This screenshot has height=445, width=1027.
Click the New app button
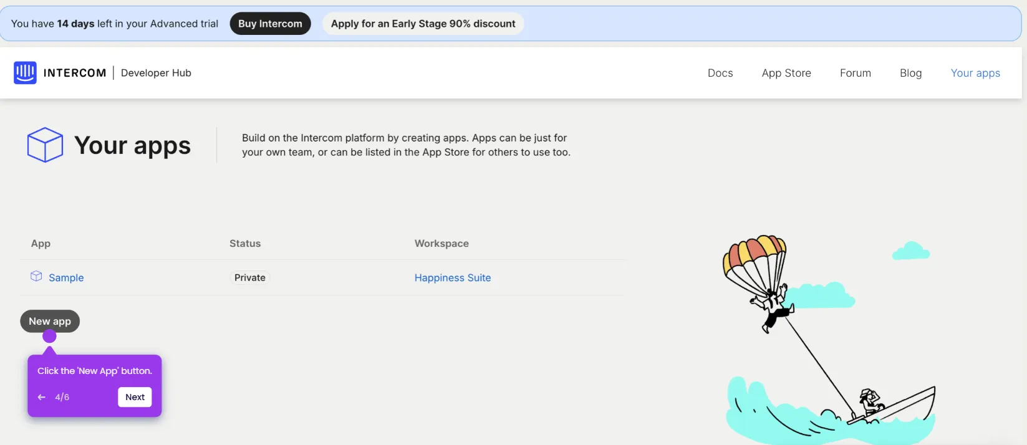click(50, 321)
